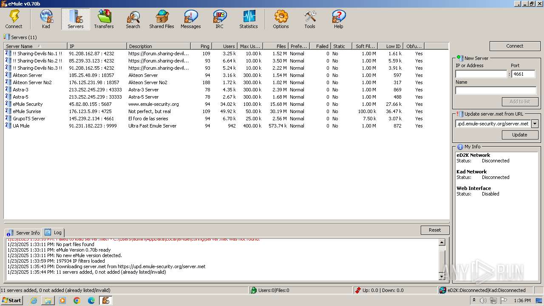Select the Sharing-Devils No.2 server row
The width and height of the screenshot is (544, 306).
pos(226,61)
